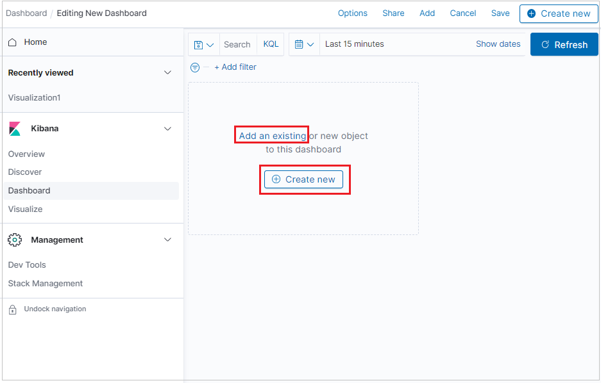Toggle the KQL query language setting
Image resolution: width=601 pixels, height=383 pixels.
(x=270, y=44)
